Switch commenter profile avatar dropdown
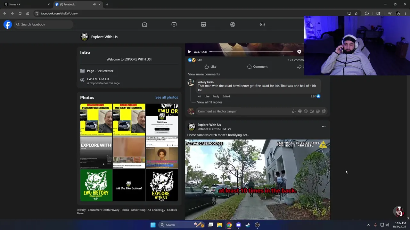This screenshot has width=410, height=230. pos(191,111)
